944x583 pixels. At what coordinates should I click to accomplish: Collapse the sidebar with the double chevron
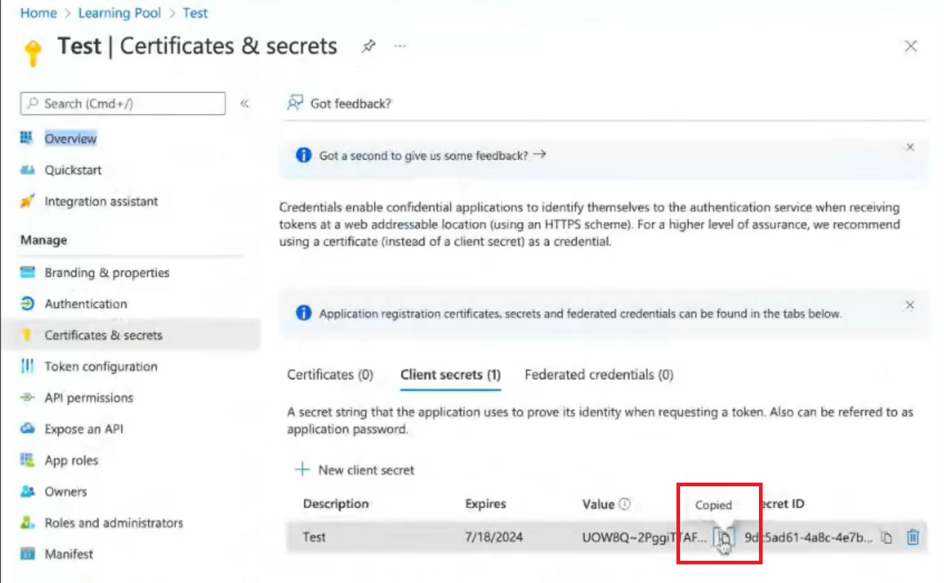[x=245, y=104]
